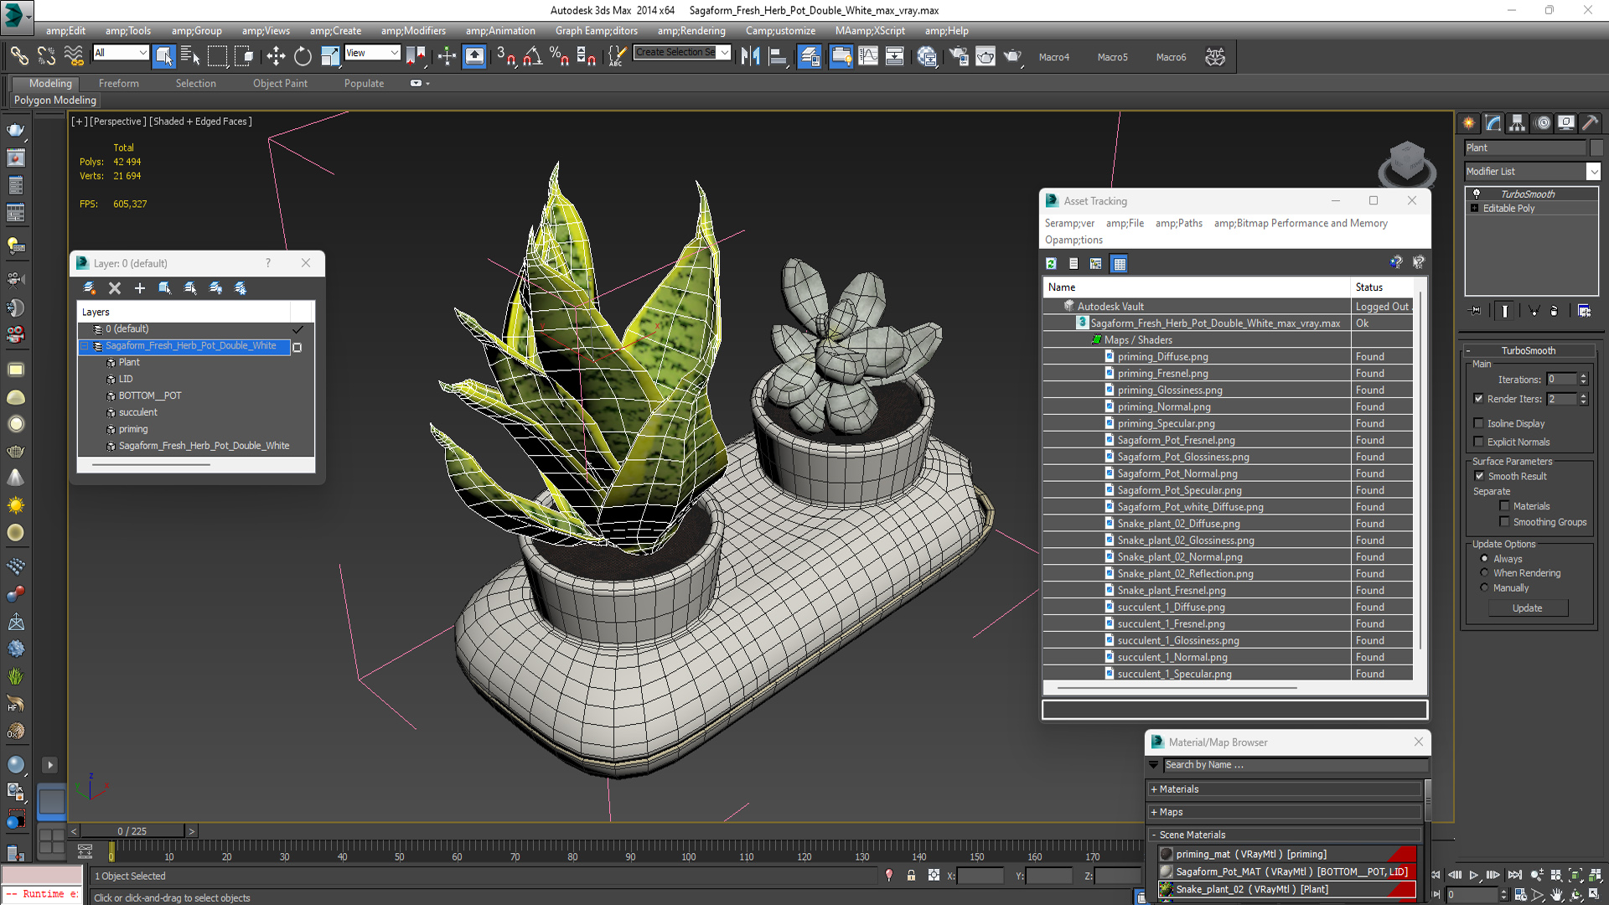The width and height of the screenshot is (1609, 905).
Task: Click Create New Layer plus icon
Action: [140, 288]
